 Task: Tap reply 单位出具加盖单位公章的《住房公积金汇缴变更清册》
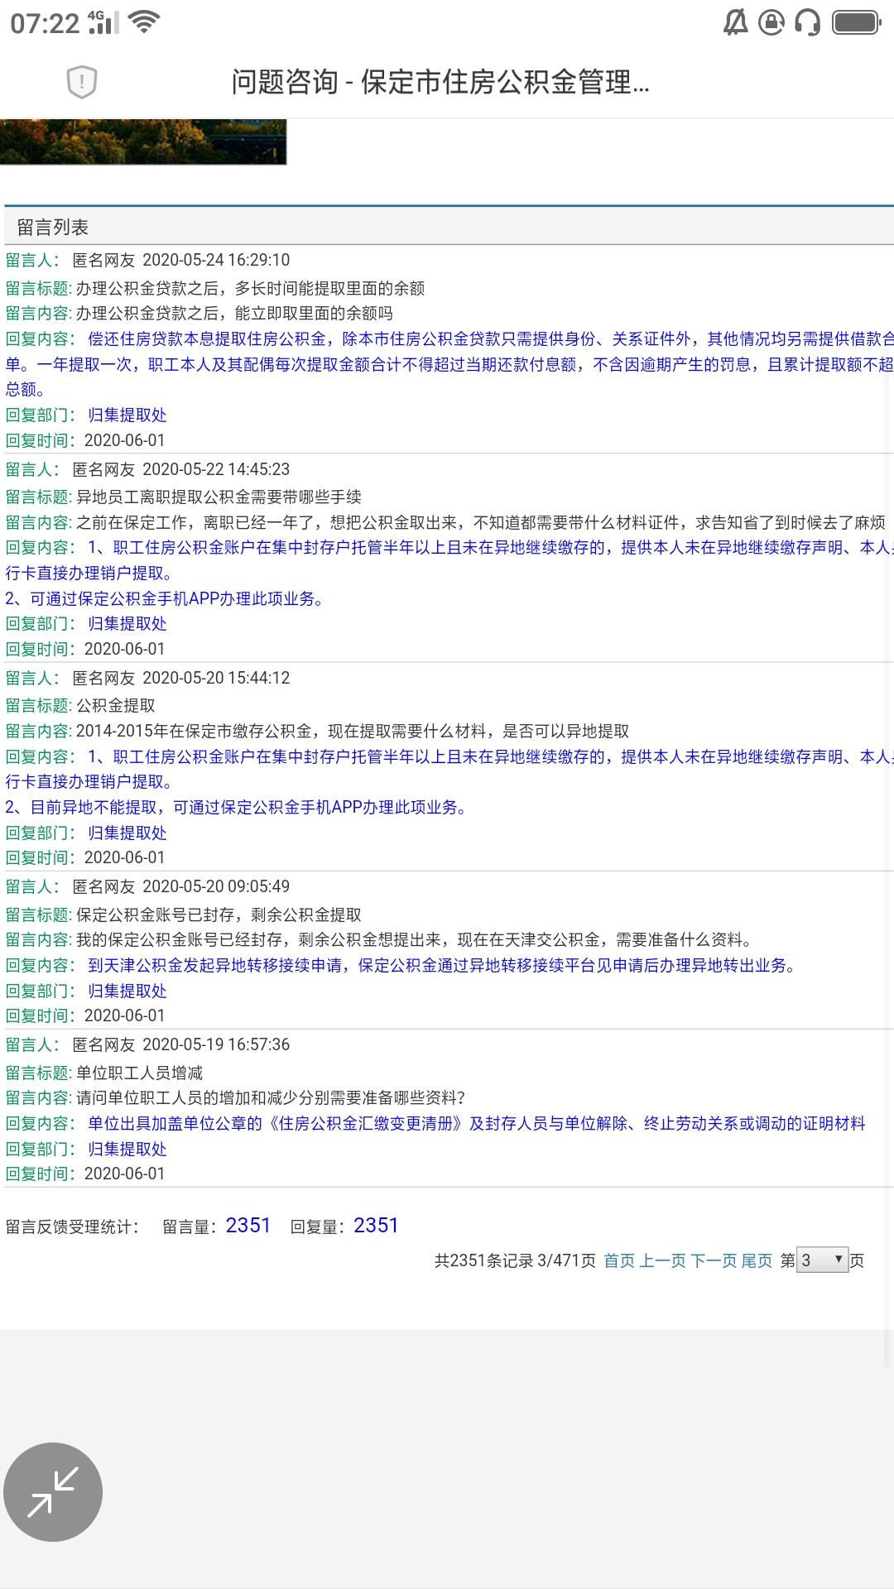tap(476, 1123)
